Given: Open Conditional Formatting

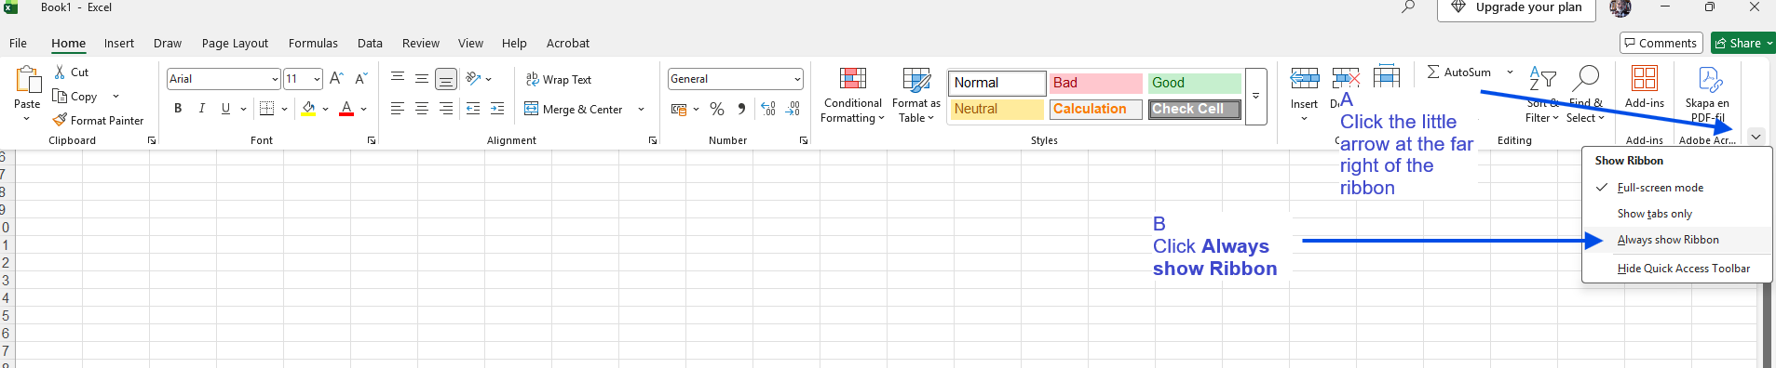Looking at the screenshot, I should pyautogui.click(x=852, y=95).
